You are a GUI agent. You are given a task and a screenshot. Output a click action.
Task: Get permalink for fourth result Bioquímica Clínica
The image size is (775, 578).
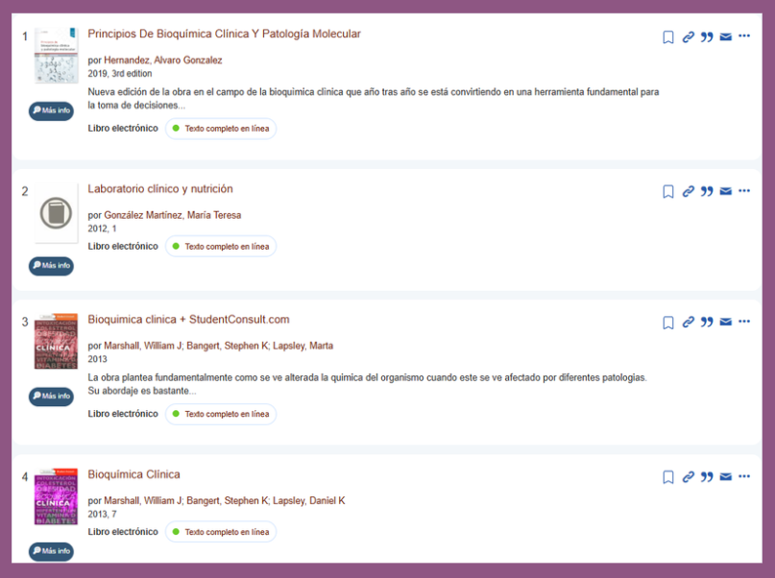click(689, 477)
